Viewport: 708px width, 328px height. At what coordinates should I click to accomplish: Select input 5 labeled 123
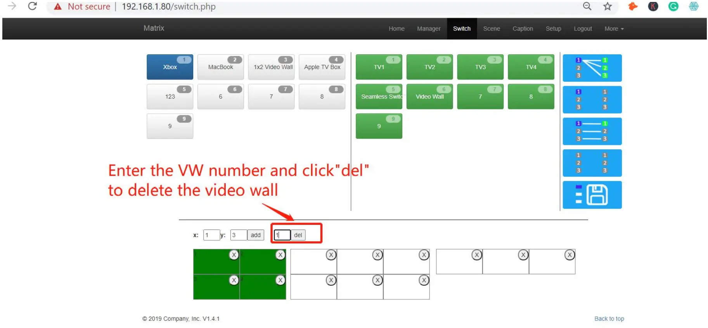(170, 97)
